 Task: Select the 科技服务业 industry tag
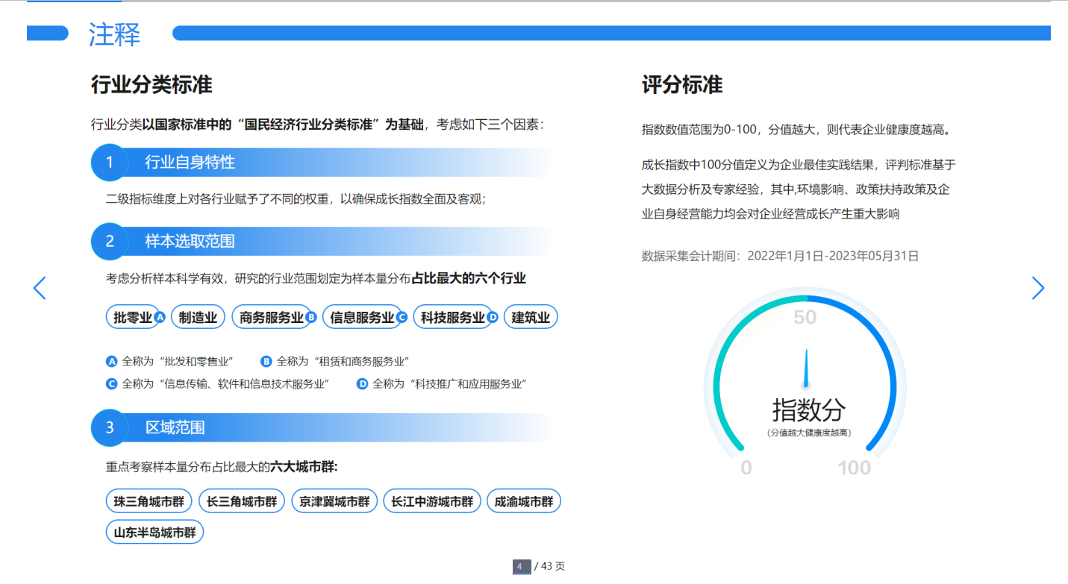tap(452, 317)
